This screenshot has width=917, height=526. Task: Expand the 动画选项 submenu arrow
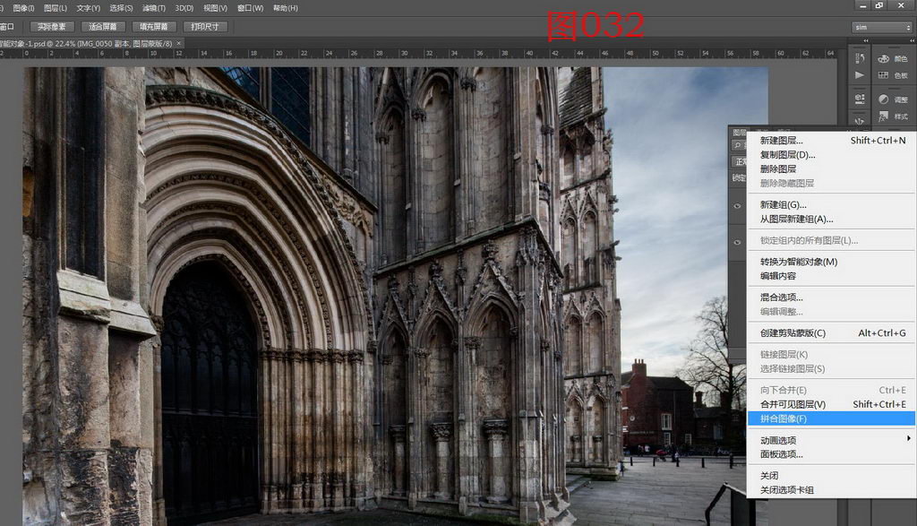coord(908,438)
